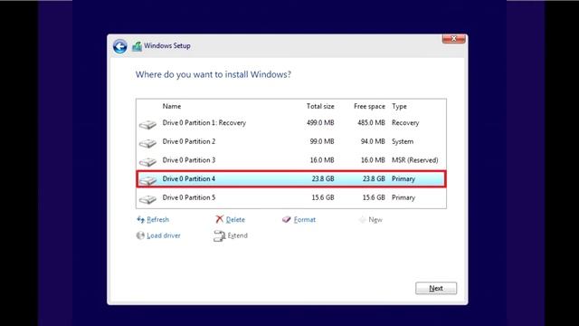
Task: Click the Format eraser icon
Action: pyautogui.click(x=287, y=219)
